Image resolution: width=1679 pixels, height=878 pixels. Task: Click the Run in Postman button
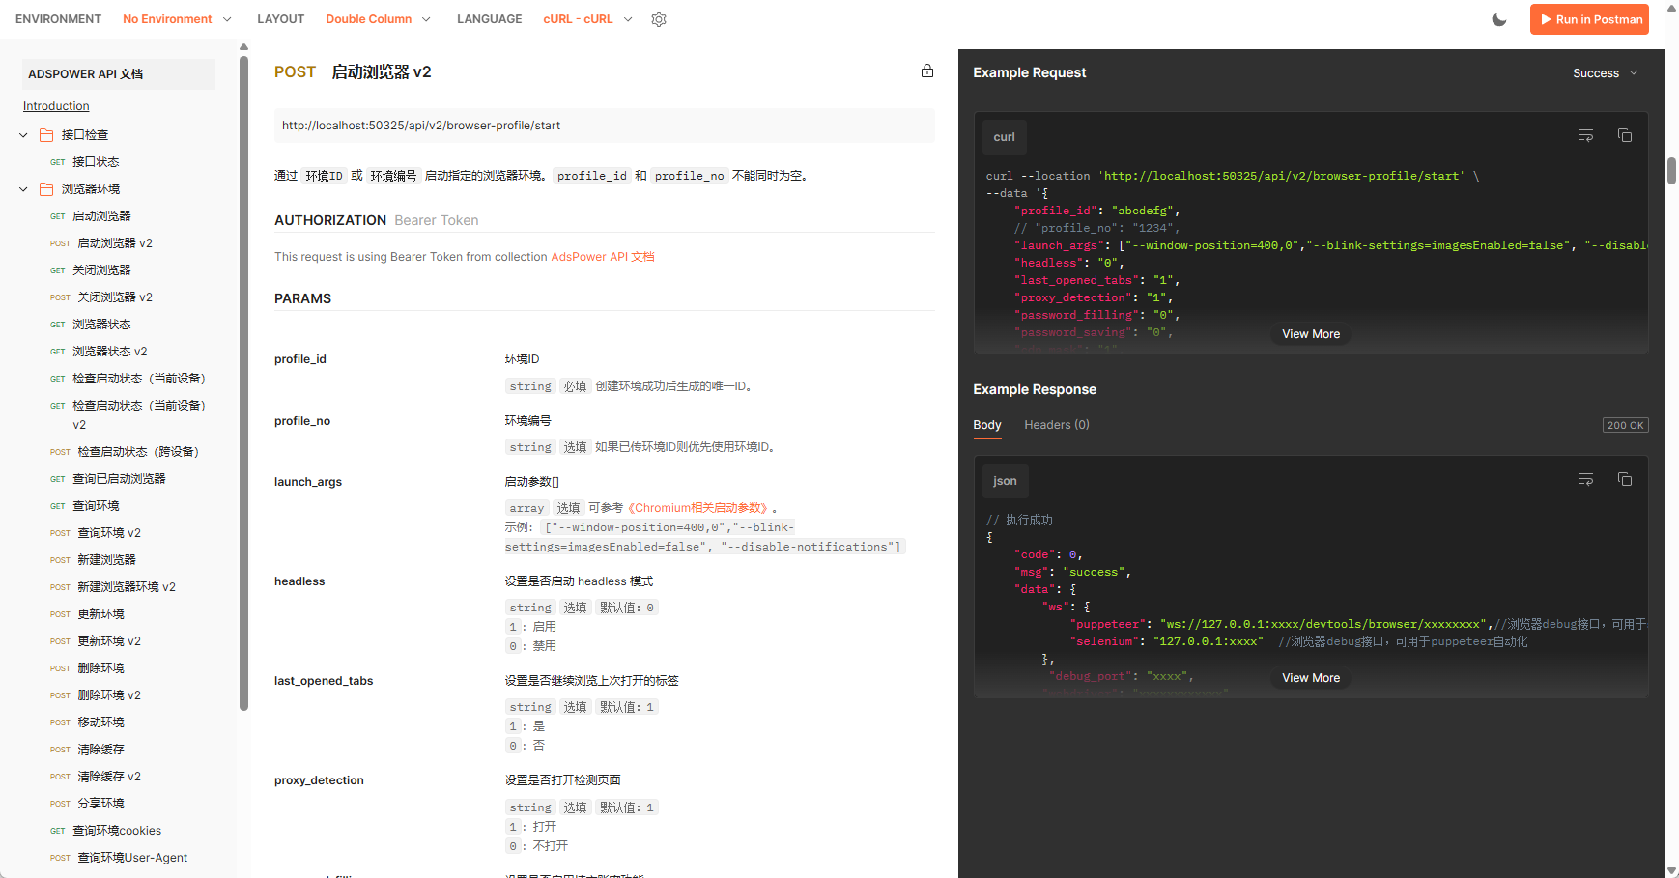pyautogui.click(x=1589, y=19)
